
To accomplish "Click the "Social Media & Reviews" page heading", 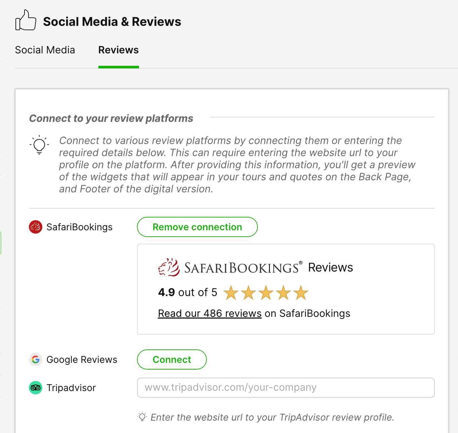I will point(112,22).
